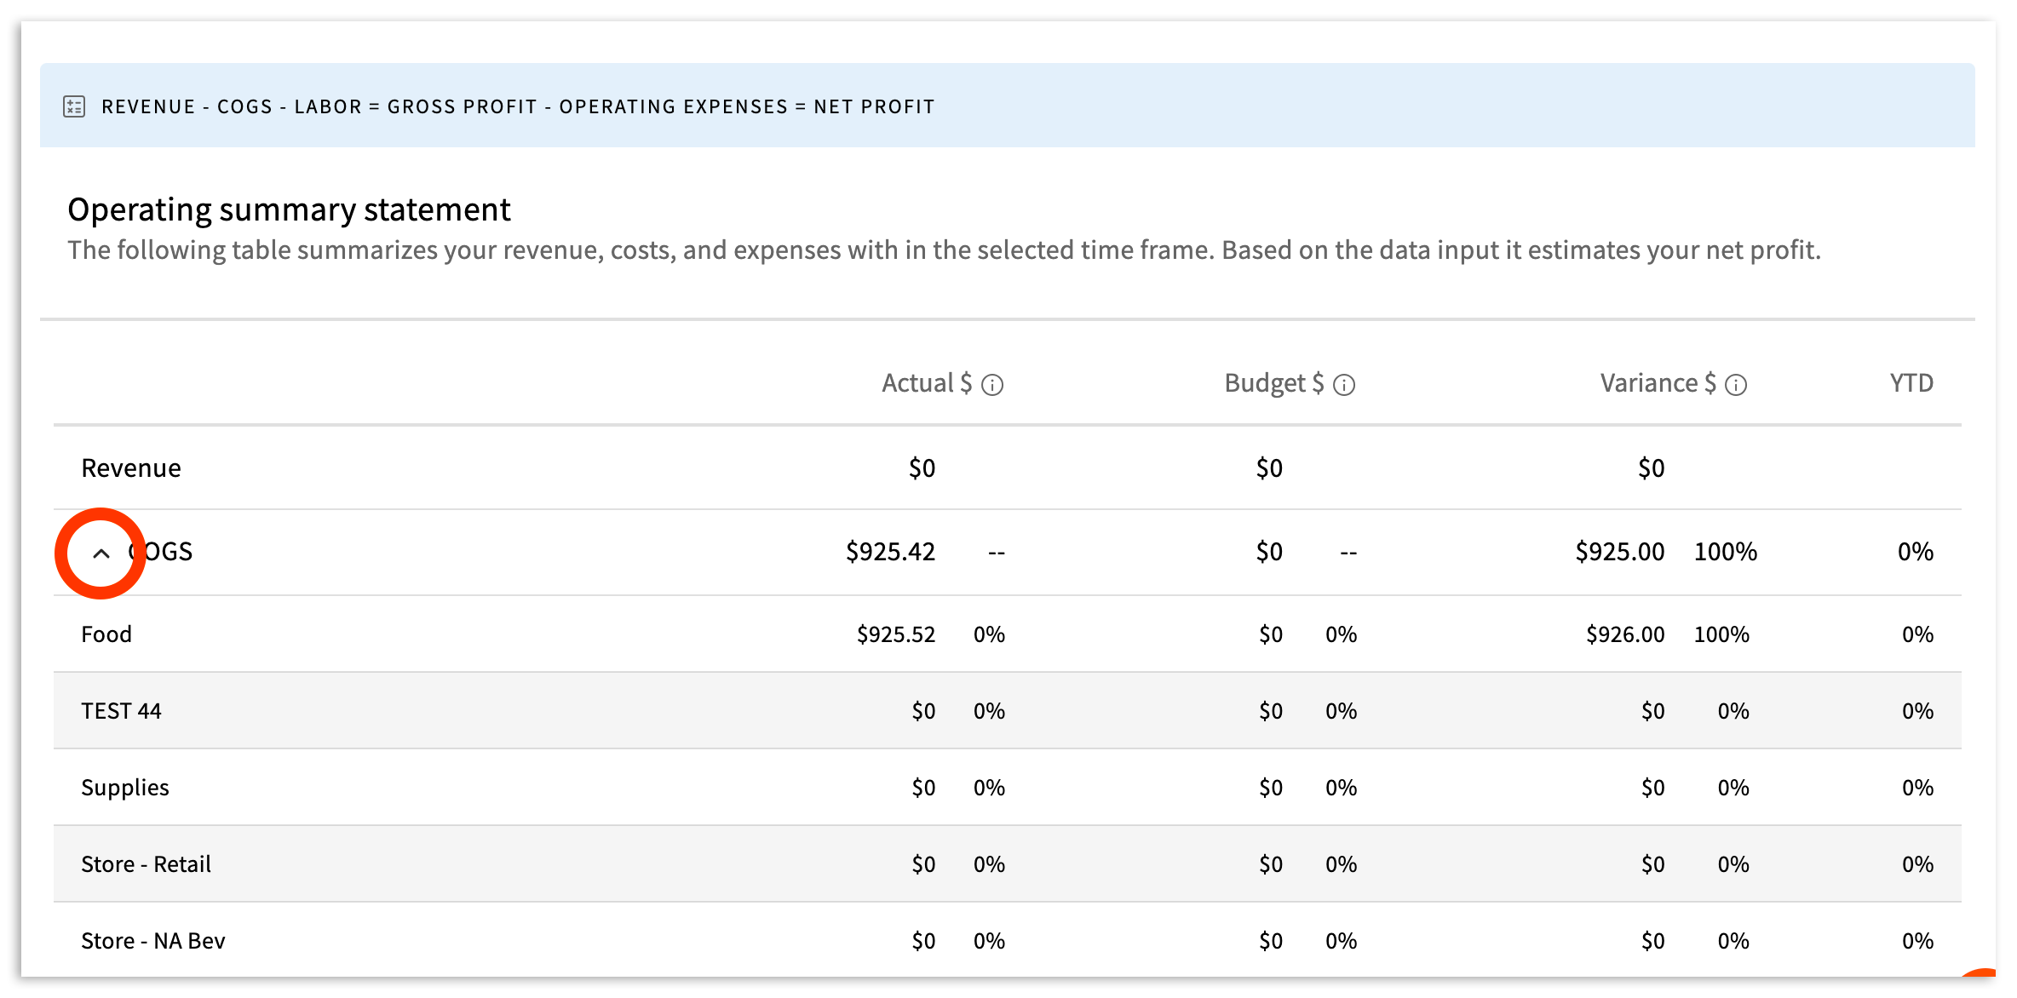This screenshot has width=2017, height=998.
Task: Click the Actual $ column header text
Action: coord(926,383)
